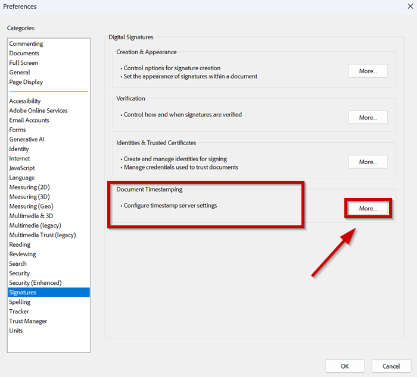Choose Full Screen in categories list
Screen dimensions: 417x377
click(24, 63)
